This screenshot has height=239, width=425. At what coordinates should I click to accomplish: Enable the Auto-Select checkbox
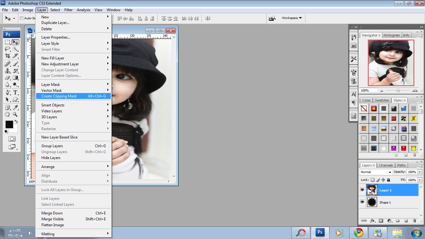tap(22, 18)
